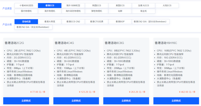Open the 韩国ECS product type

click(97, 6)
